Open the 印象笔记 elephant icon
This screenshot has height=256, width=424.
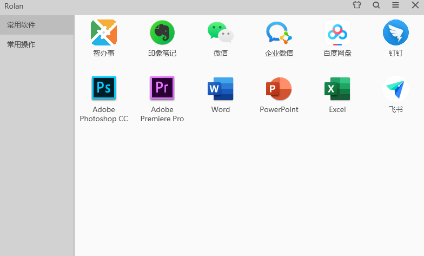click(162, 32)
